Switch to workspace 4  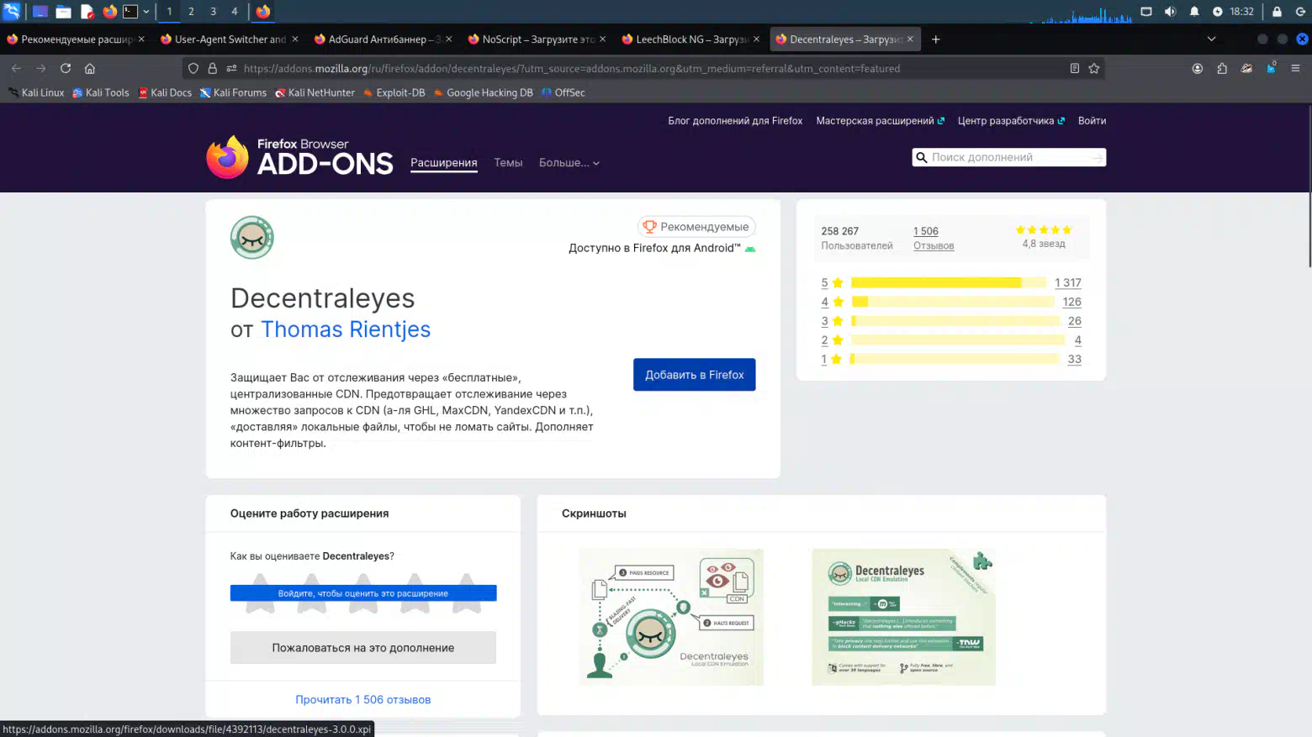pyautogui.click(x=235, y=12)
